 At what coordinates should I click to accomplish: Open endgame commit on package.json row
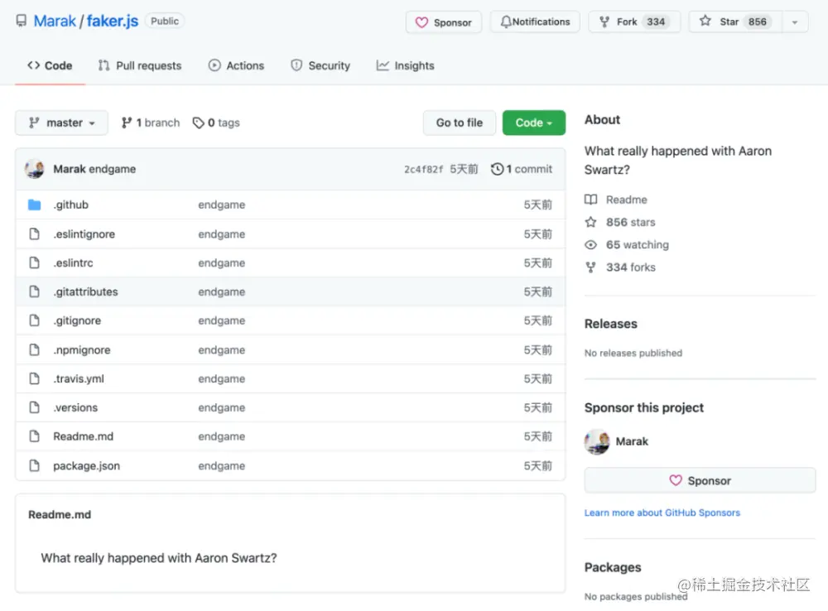[x=221, y=466]
